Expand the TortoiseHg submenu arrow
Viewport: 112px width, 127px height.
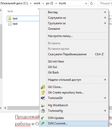(105, 111)
